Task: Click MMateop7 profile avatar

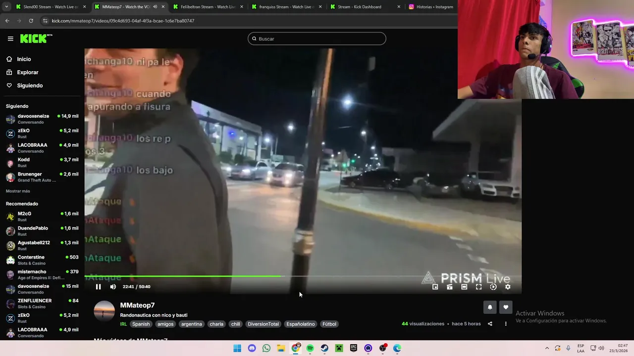Action: (x=104, y=311)
